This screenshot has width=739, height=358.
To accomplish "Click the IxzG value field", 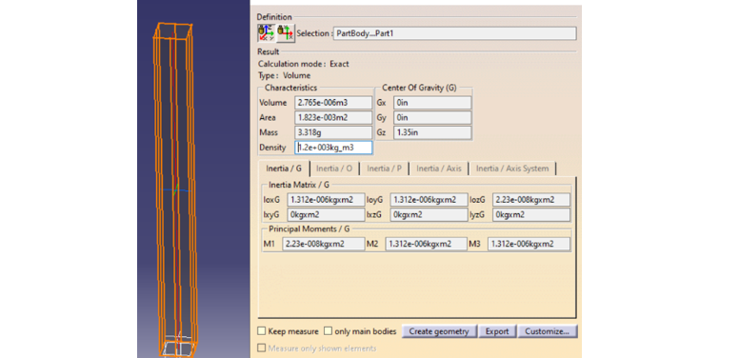I will click(429, 215).
